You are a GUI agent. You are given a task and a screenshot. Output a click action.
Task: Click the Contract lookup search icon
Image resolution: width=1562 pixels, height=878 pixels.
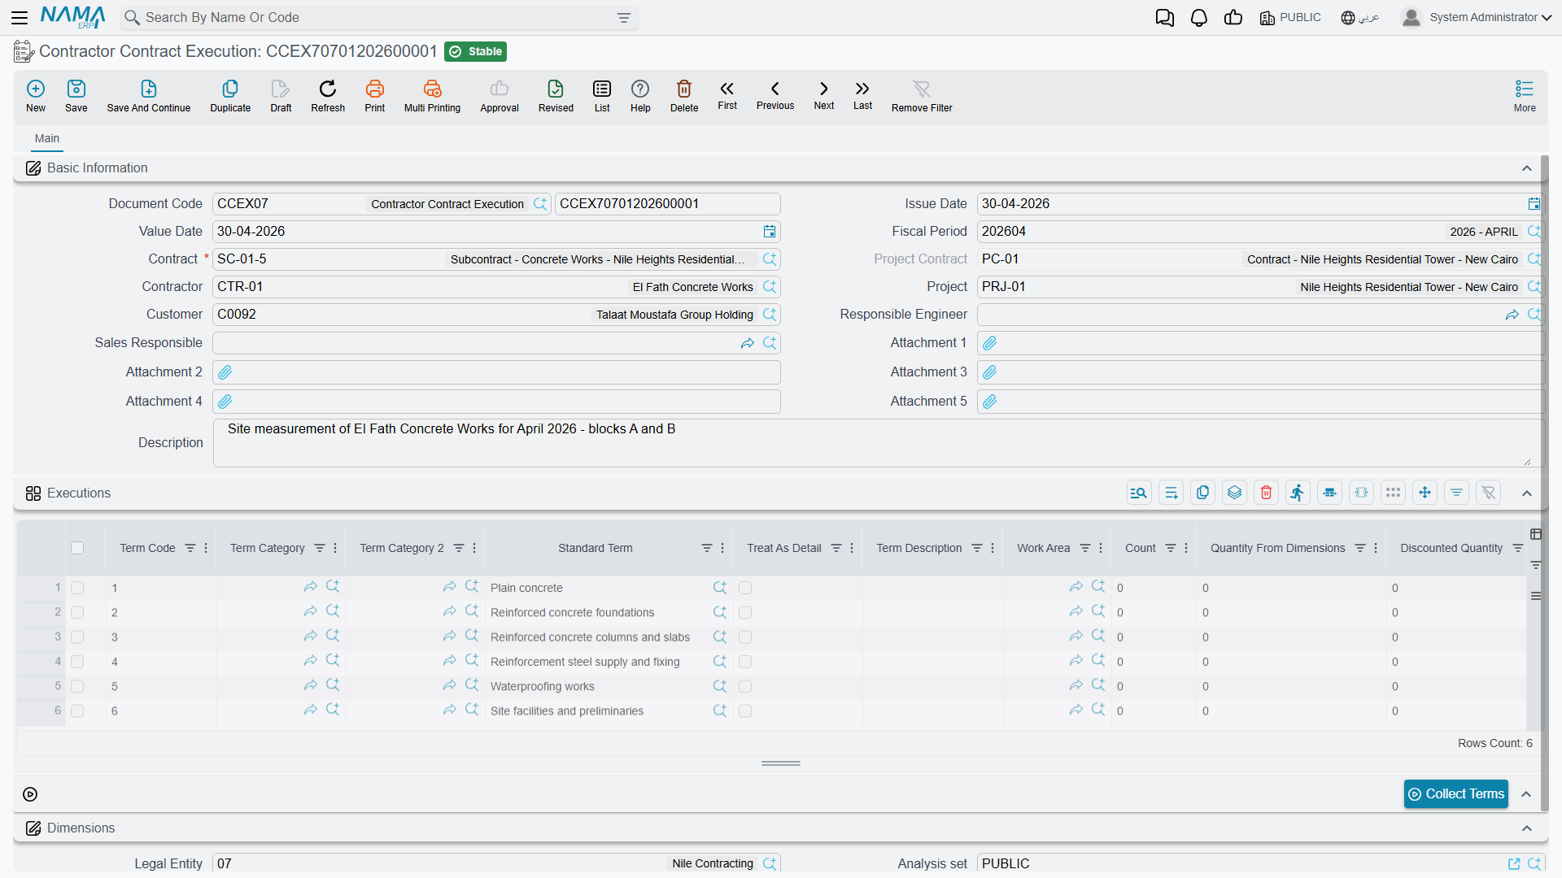[x=770, y=259]
